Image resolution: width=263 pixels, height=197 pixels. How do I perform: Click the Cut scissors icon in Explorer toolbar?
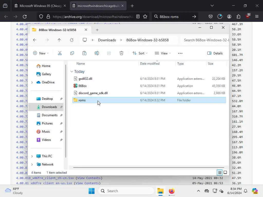60,53
